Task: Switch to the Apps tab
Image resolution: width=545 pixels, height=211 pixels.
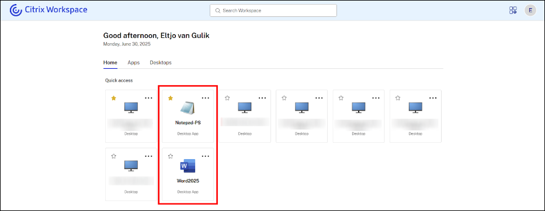Action: [133, 63]
